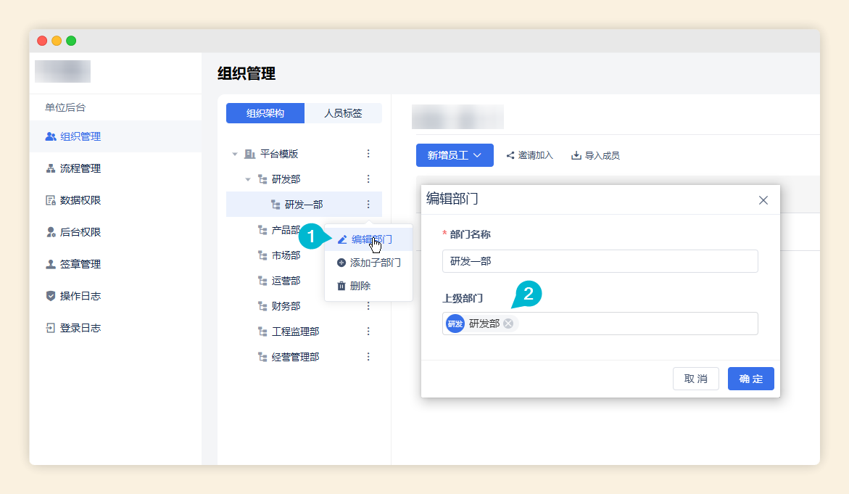The width and height of the screenshot is (849, 494).
Task: Open more options for 研发一部
Action: pyautogui.click(x=368, y=205)
